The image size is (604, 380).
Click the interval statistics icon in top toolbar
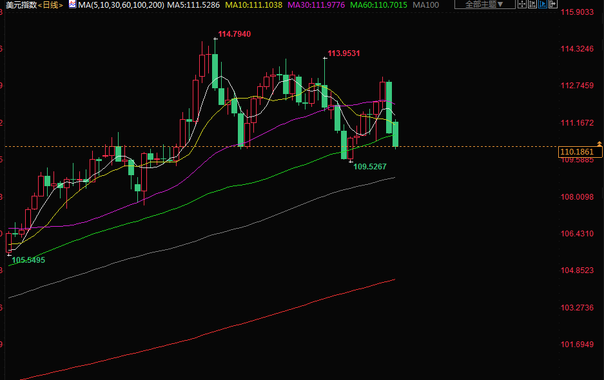coord(533,5)
